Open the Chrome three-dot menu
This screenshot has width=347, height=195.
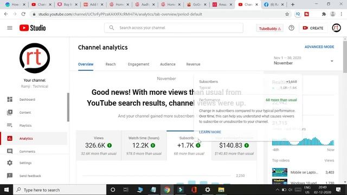click(x=341, y=14)
